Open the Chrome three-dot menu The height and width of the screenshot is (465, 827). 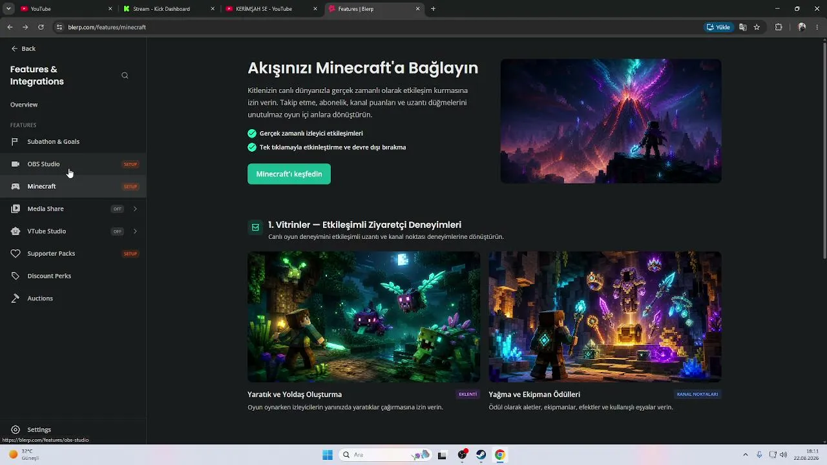tap(818, 27)
